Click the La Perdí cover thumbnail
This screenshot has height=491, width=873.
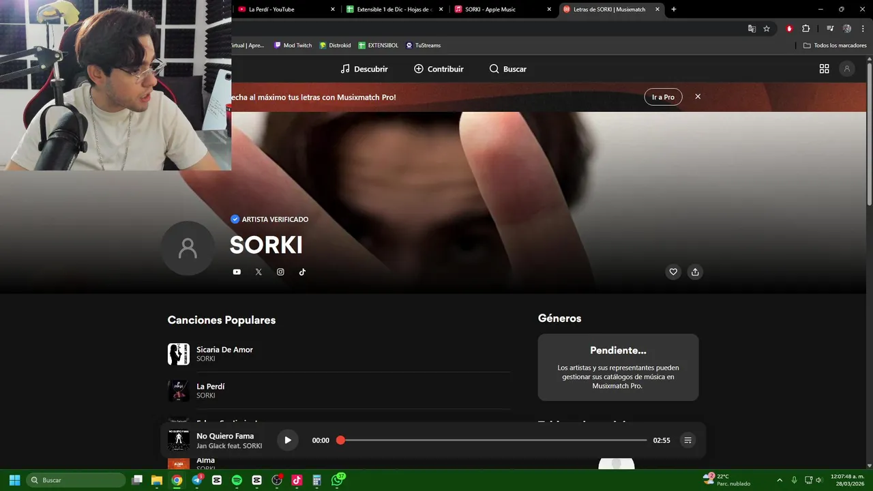pos(179,391)
